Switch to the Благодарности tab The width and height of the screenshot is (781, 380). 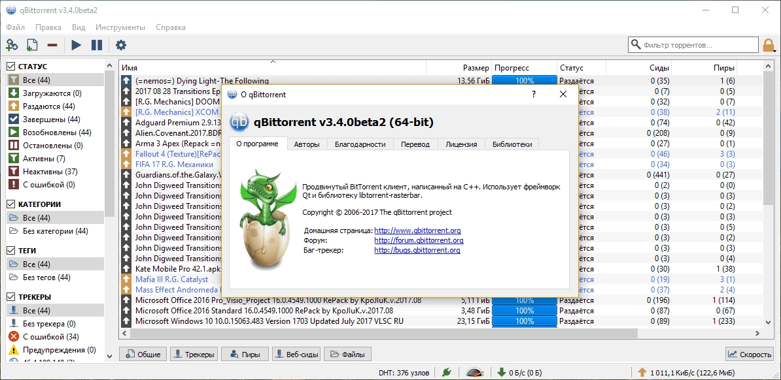tap(360, 144)
